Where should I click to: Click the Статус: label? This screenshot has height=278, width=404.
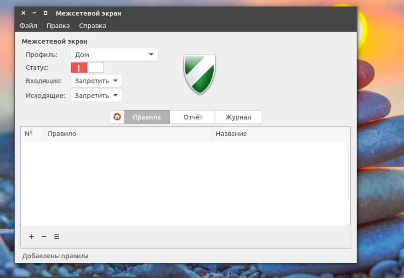pyautogui.click(x=37, y=68)
